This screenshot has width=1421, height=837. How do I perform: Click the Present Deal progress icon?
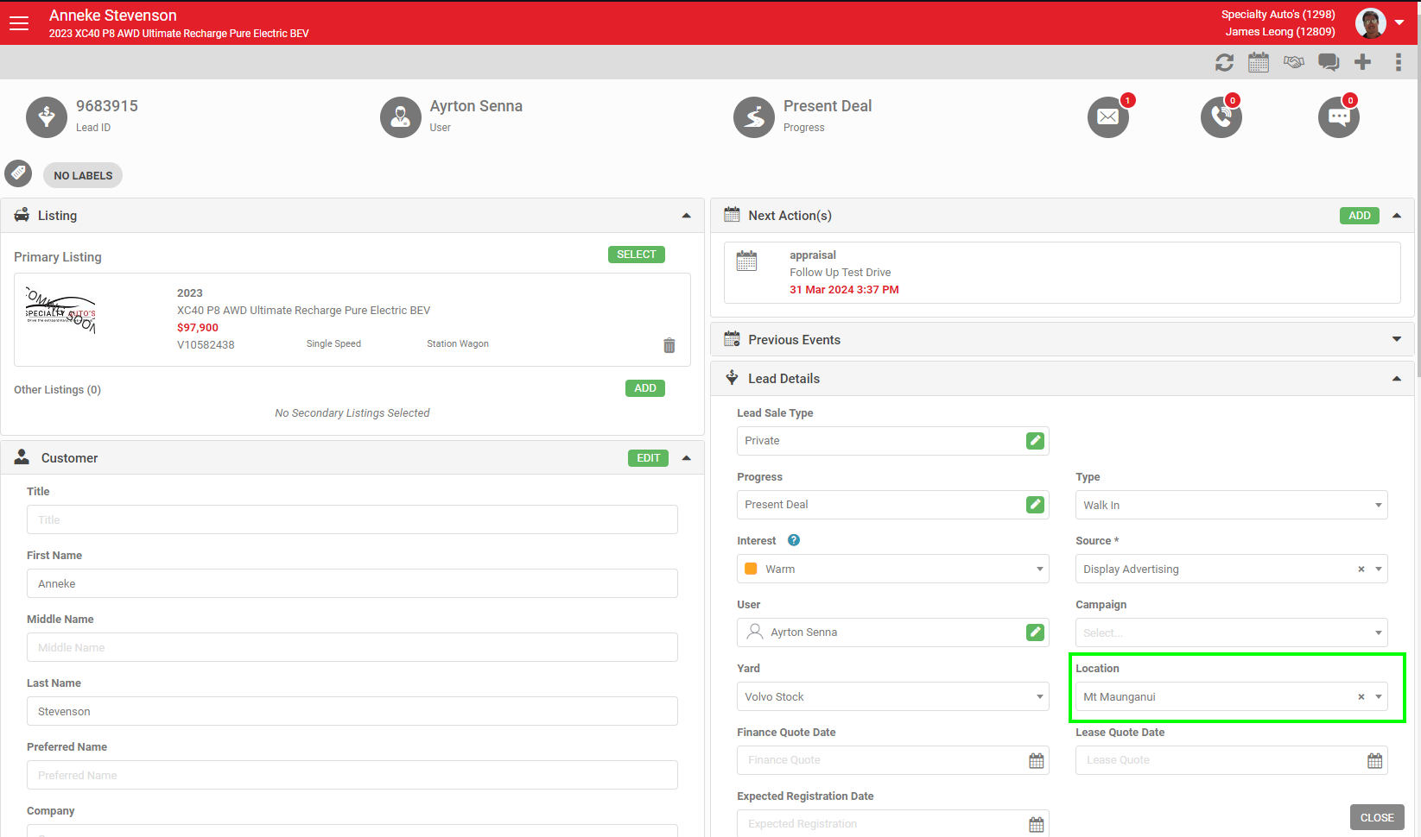pos(754,116)
